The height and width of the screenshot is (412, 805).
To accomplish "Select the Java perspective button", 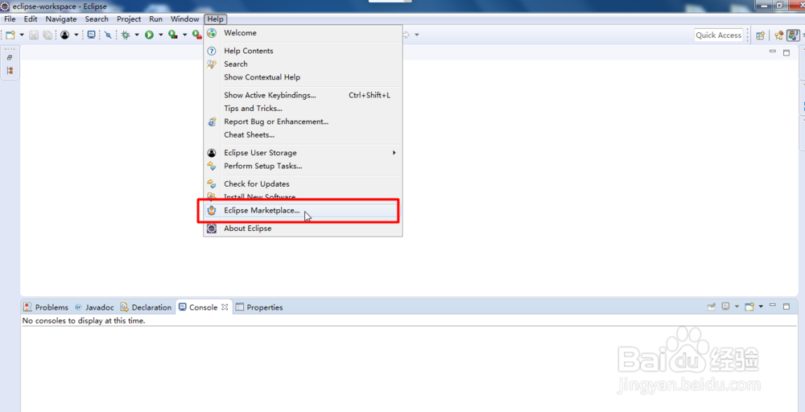I will point(793,35).
